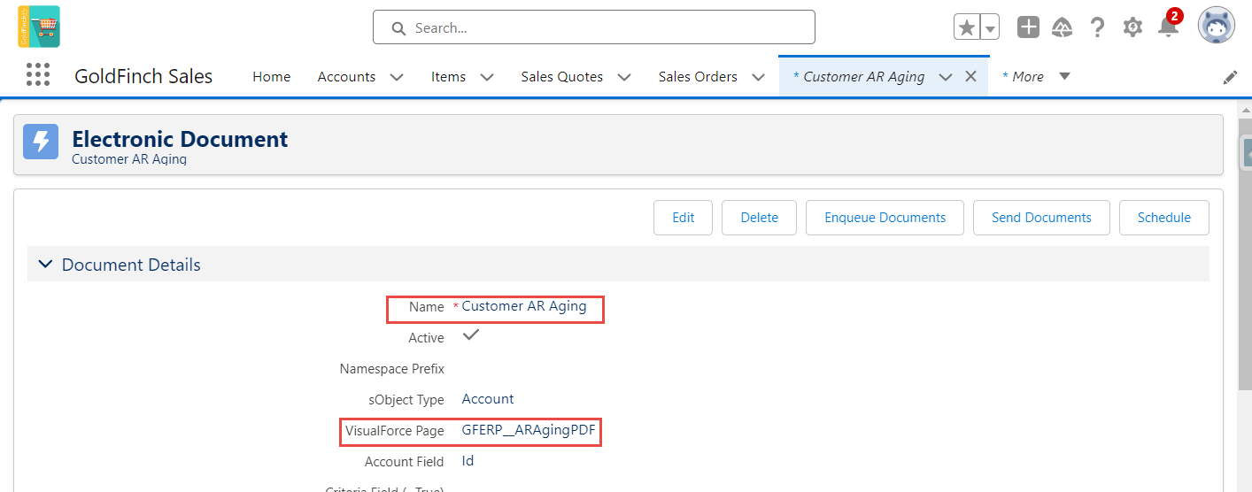Expand the Sales Orders dropdown chevron
The width and height of the screenshot is (1252, 492).
coord(759,77)
